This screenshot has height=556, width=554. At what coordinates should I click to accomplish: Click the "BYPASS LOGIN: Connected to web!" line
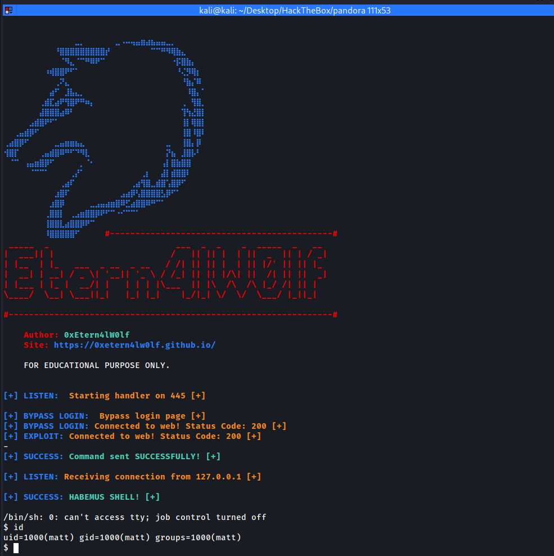pos(145,426)
